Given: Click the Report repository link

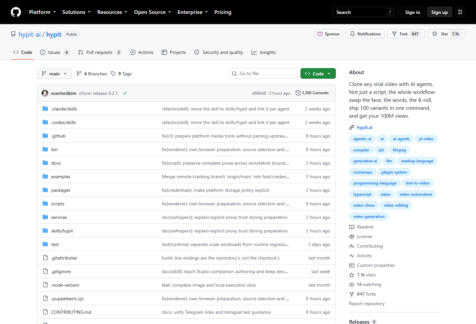Looking at the screenshot, I should pos(367,304).
